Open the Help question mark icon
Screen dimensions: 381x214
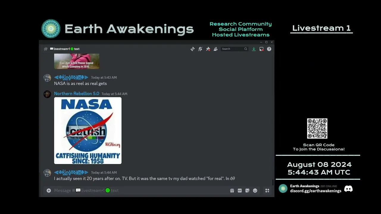(269, 49)
